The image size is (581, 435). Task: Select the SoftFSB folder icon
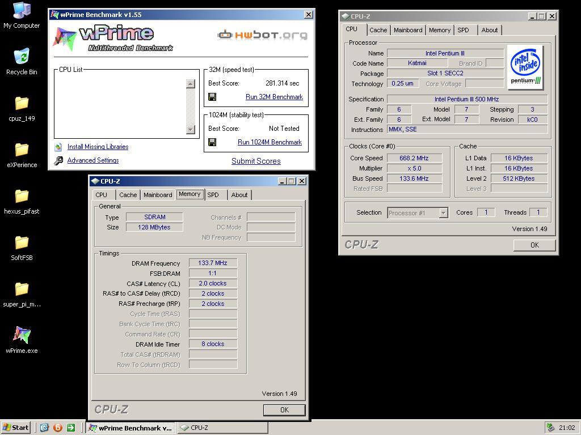pos(22,242)
